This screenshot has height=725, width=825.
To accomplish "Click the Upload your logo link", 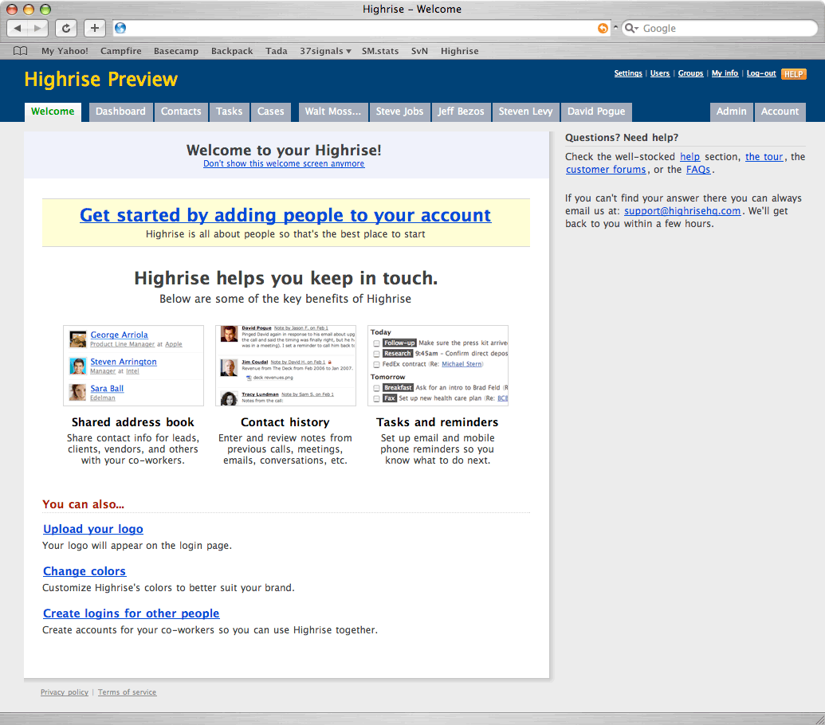I will pyautogui.click(x=93, y=529).
